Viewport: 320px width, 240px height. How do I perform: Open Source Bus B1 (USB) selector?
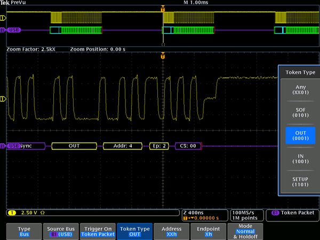[x=60, y=231]
